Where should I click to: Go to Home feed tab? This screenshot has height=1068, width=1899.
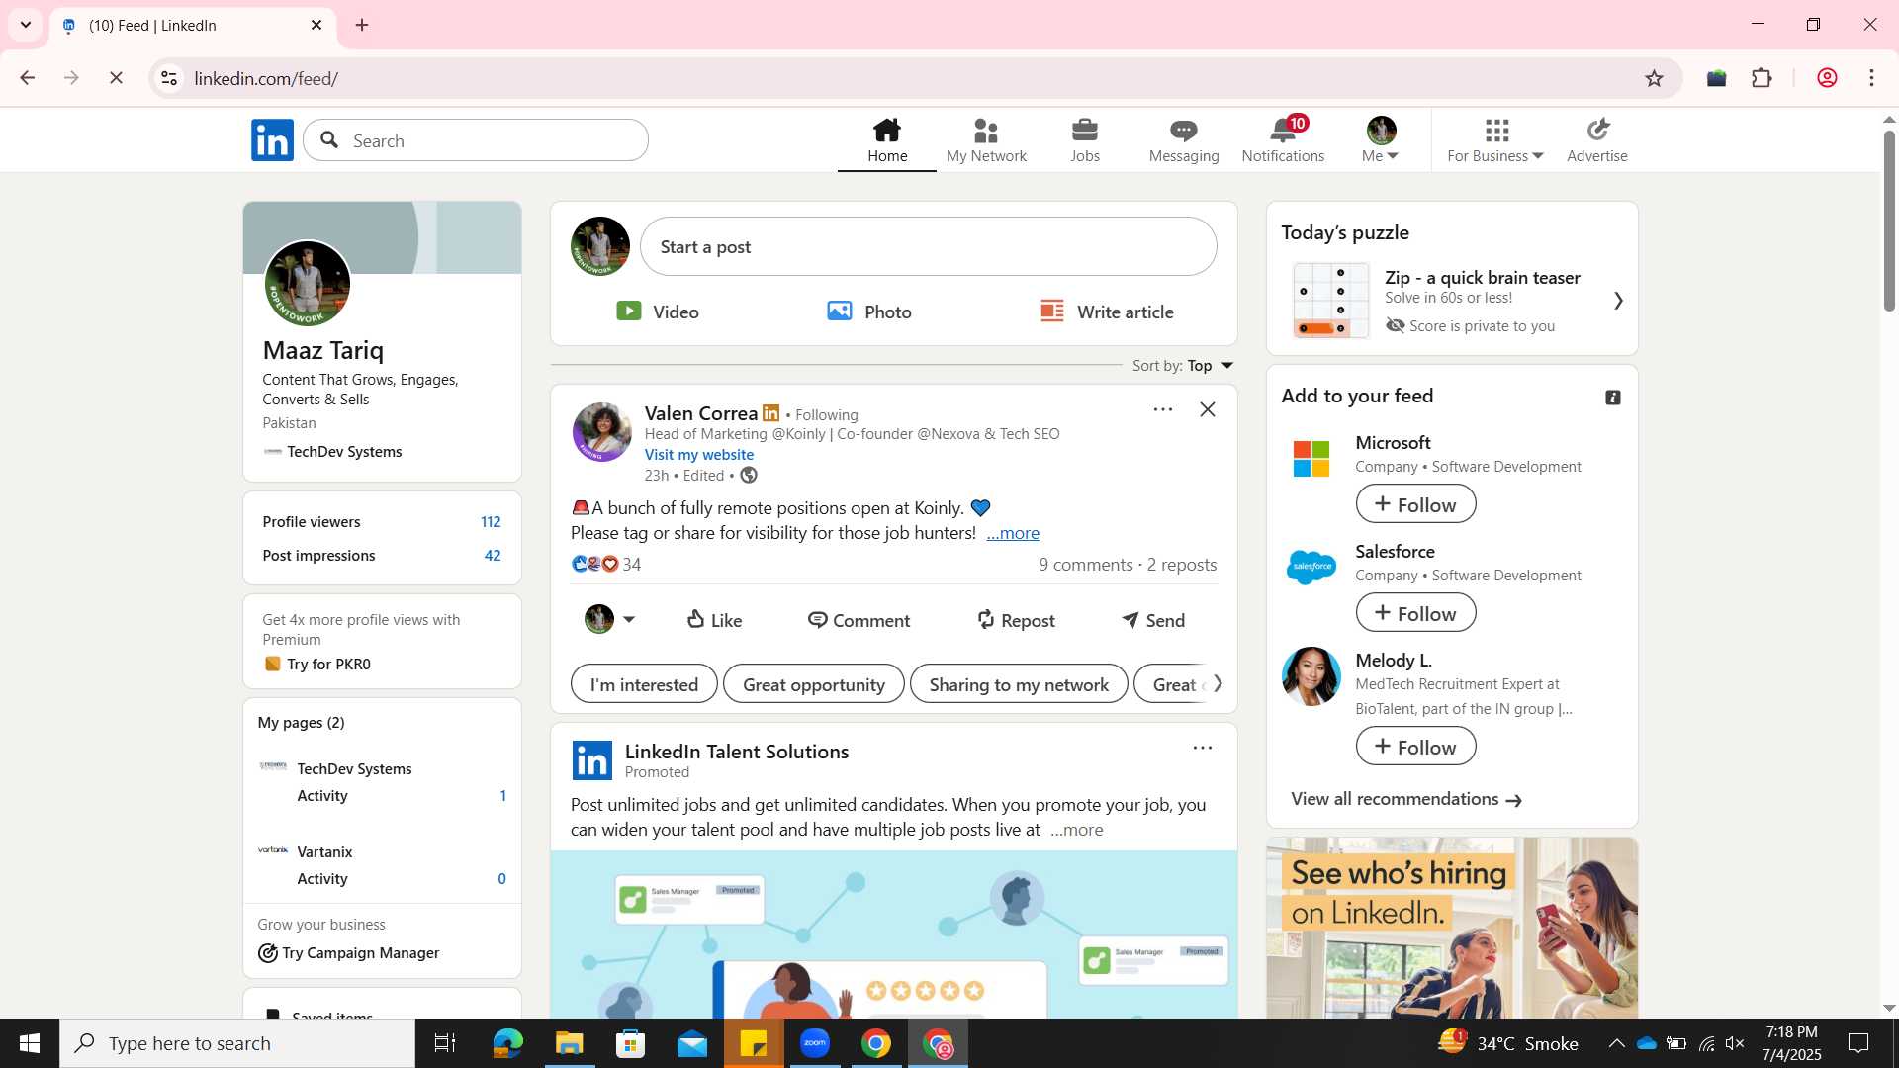coord(887,140)
